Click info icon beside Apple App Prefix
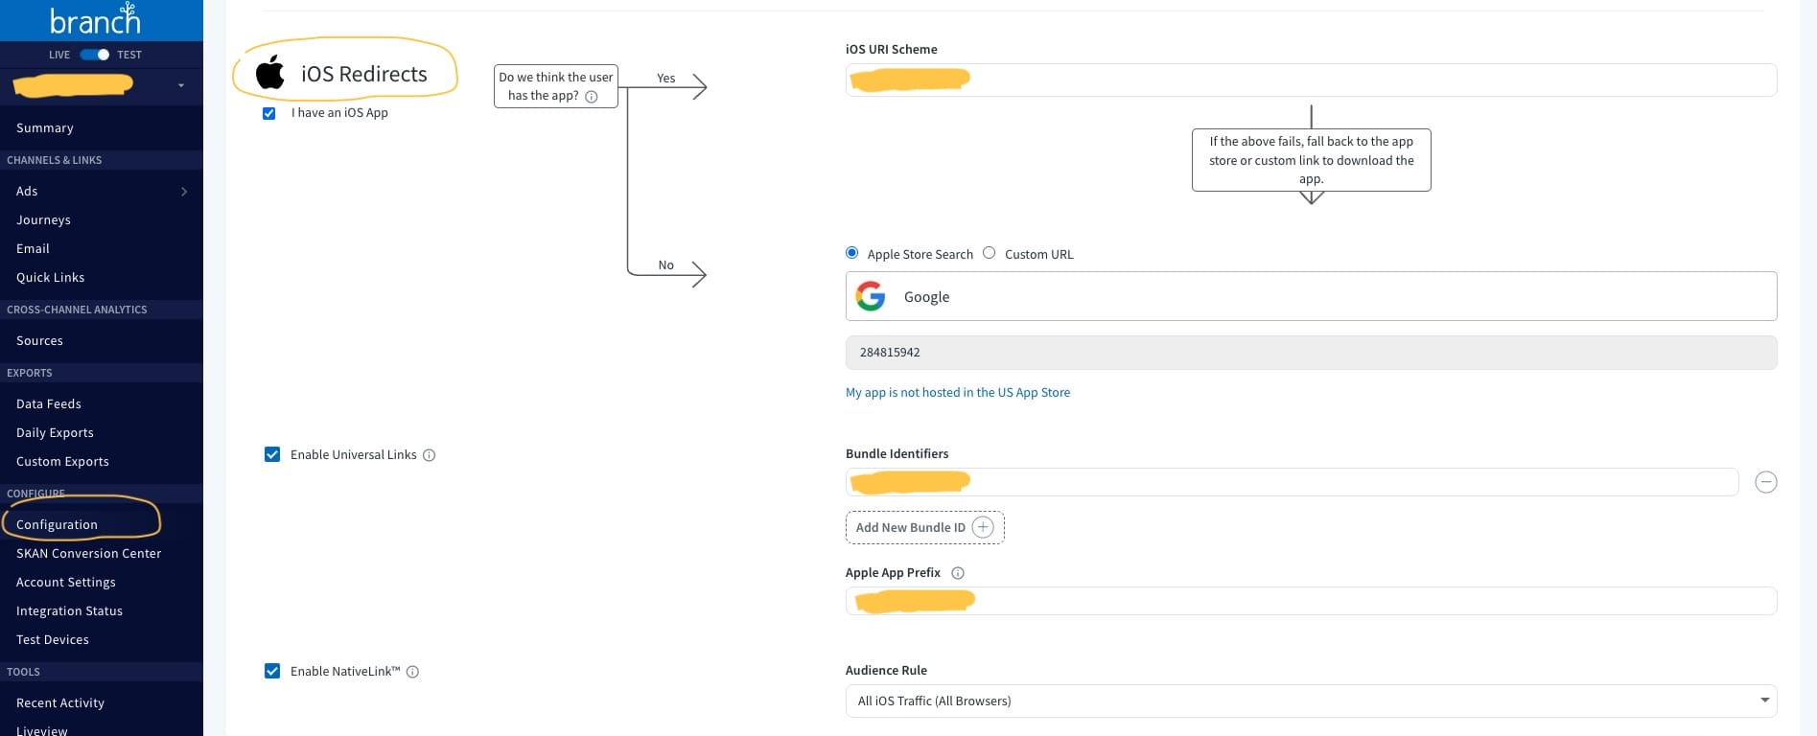 pos(958,573)
